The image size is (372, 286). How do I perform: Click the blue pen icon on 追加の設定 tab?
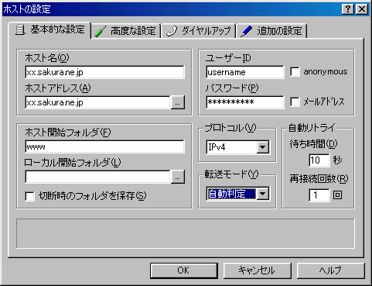click(x=246, y=31)
